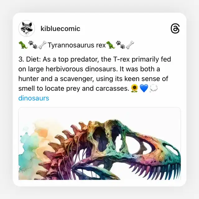Open the watercolor T-rex skull image

(99, 144)
